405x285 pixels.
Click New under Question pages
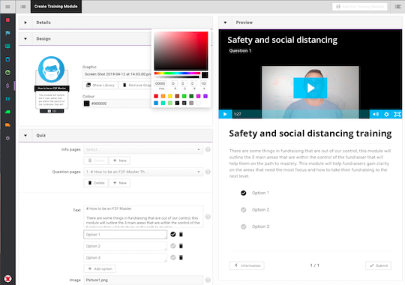pos(119,183)
